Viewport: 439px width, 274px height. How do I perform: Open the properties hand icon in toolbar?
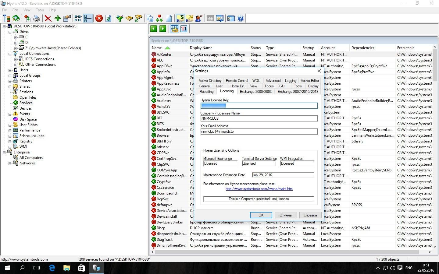pos(67,19)
